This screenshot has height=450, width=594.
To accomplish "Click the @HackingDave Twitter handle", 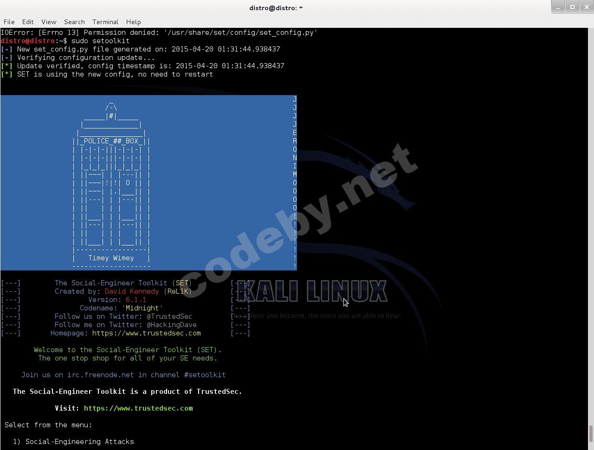I will [x=172, y=325].
